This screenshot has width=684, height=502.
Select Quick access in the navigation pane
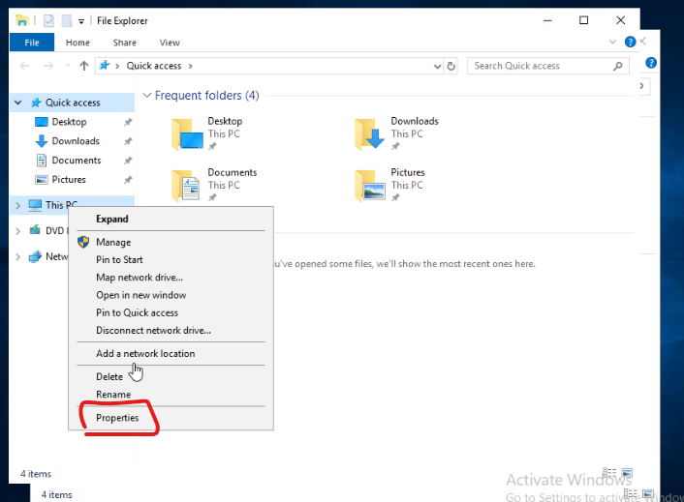[73, 103]
